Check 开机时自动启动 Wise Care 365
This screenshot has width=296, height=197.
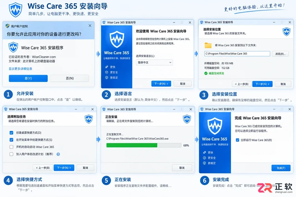11,147
